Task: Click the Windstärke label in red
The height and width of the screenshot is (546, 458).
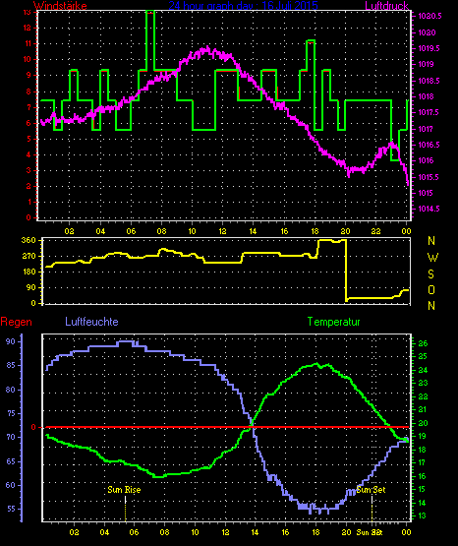Action: pyautogui.click(x=60, y=5)
